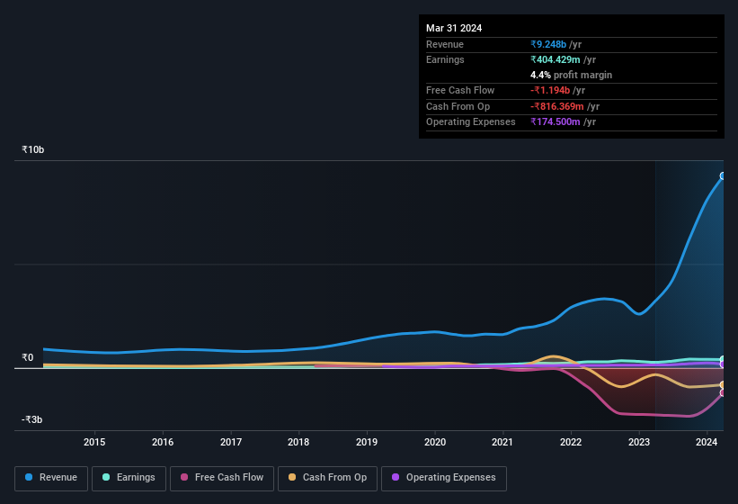Viewport: 738px width, 504px height.
Task: Click the orange Cash From Op endpoint marker
Action: click(x=723, y=385)
